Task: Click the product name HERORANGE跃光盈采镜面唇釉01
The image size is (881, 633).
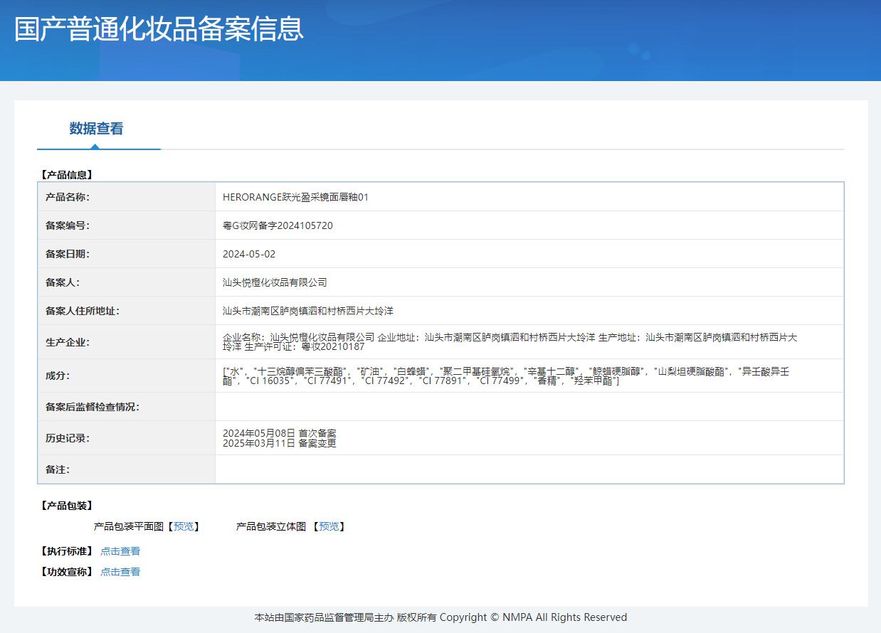Action: (x=295, y=197)
